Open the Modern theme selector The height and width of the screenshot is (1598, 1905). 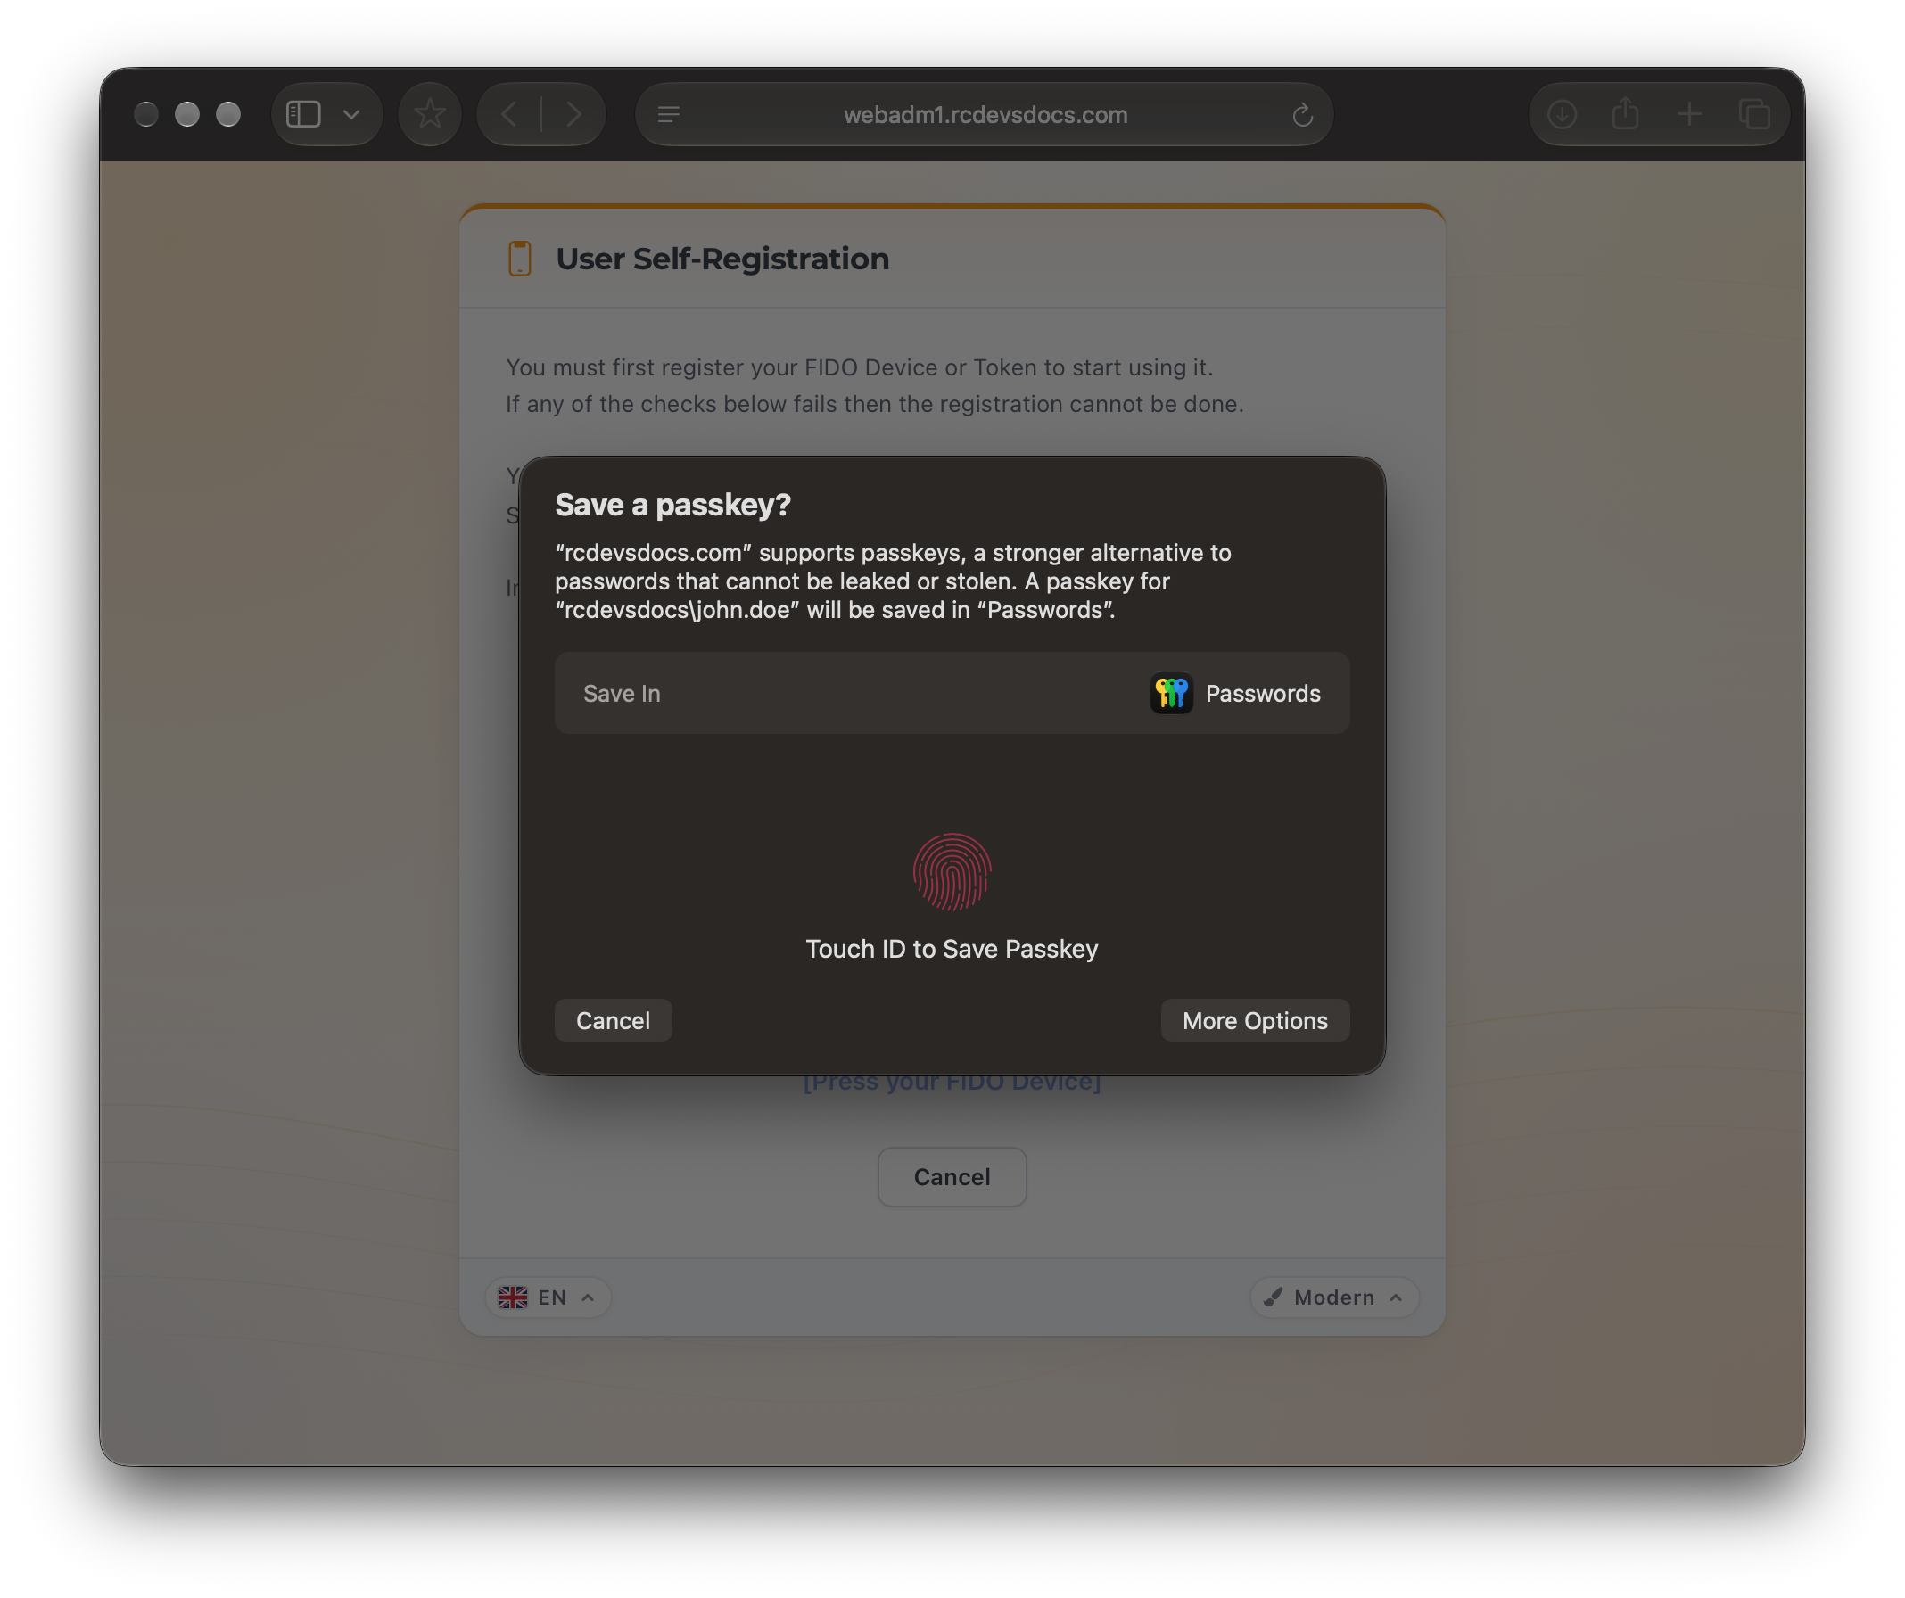point(1333,1297)
